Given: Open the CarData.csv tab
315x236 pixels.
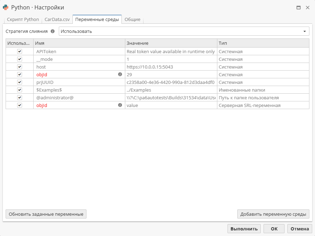Looking at the screenshot, I should click(57, 20).
